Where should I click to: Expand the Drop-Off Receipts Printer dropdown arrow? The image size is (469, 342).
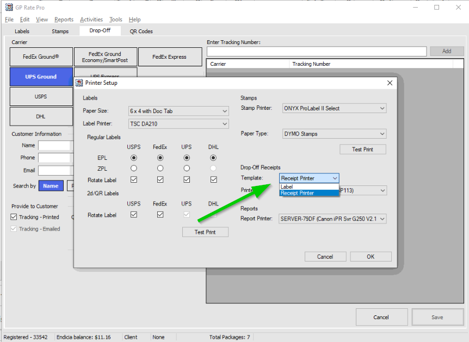[382, 190]
